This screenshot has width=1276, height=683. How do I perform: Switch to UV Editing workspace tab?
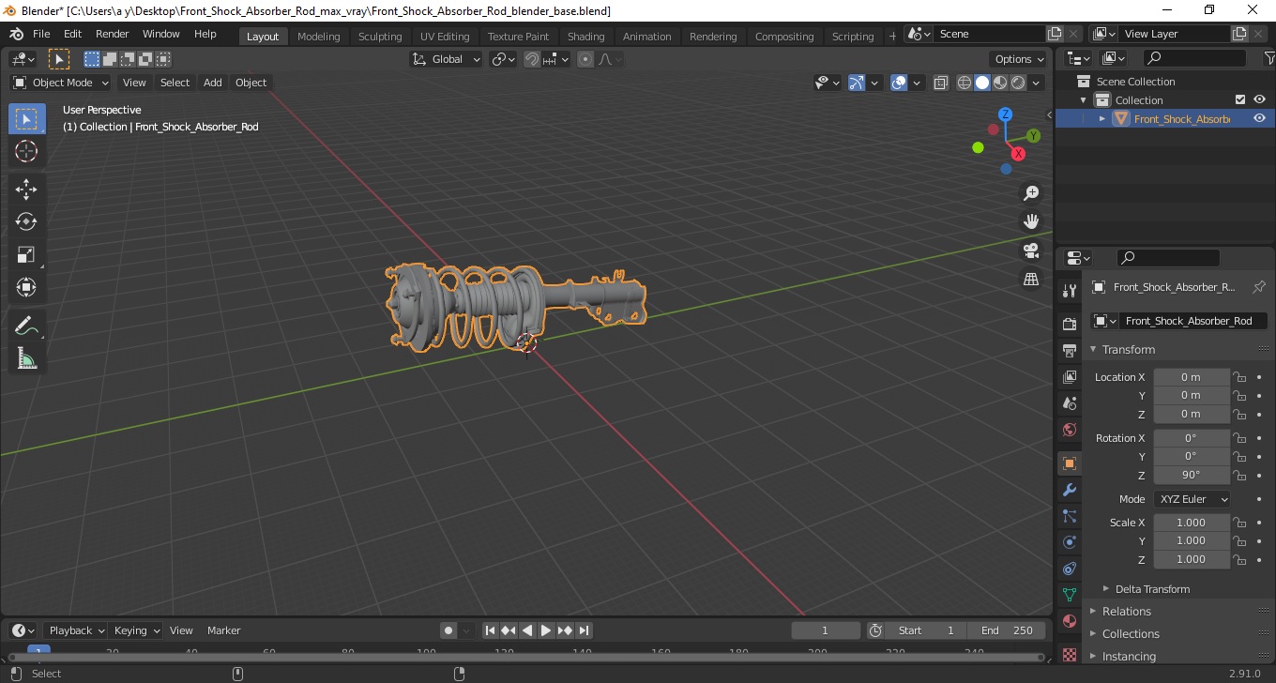pyautogui.click(x=445, y=37)
